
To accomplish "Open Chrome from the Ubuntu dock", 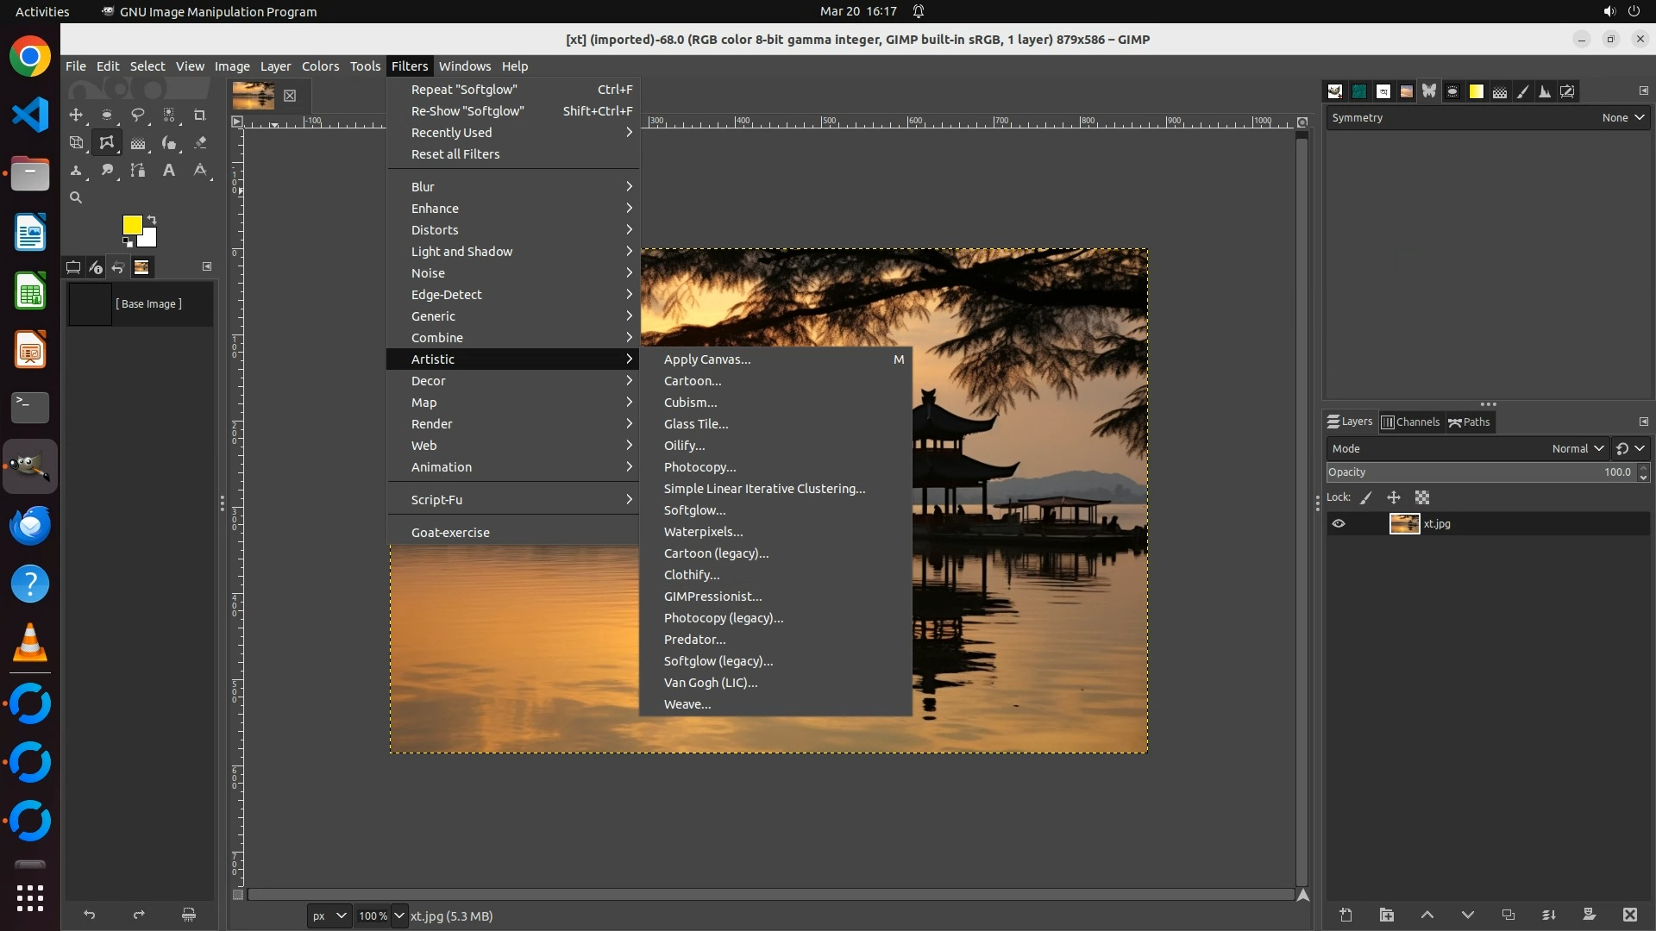I will 30,57.
